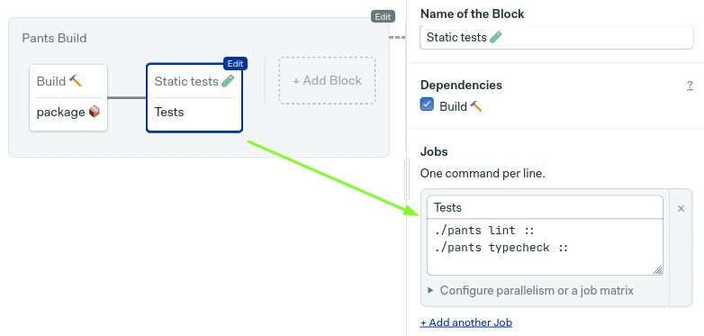Click the Pants Build pipeline title

click(54, 38)
